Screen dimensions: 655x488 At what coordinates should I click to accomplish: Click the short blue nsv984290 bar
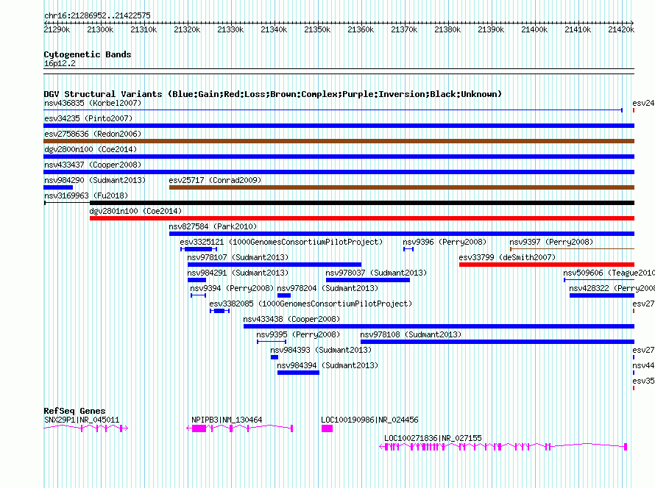pyautogui.click(x=58, y=187)
